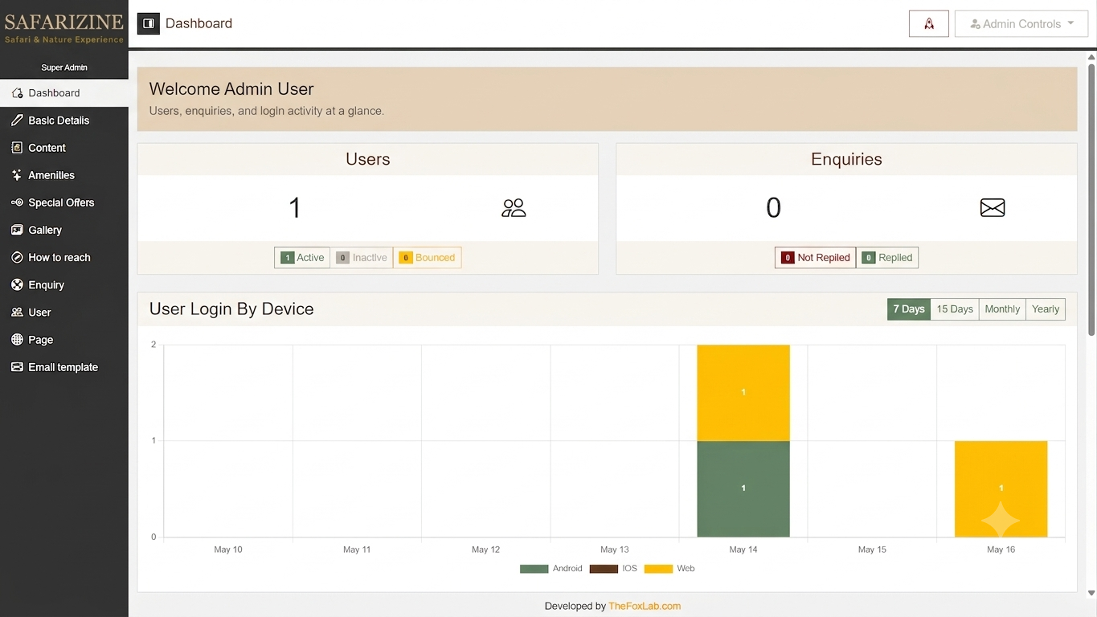Navigate to Special Offers

(x=64, y=202)
